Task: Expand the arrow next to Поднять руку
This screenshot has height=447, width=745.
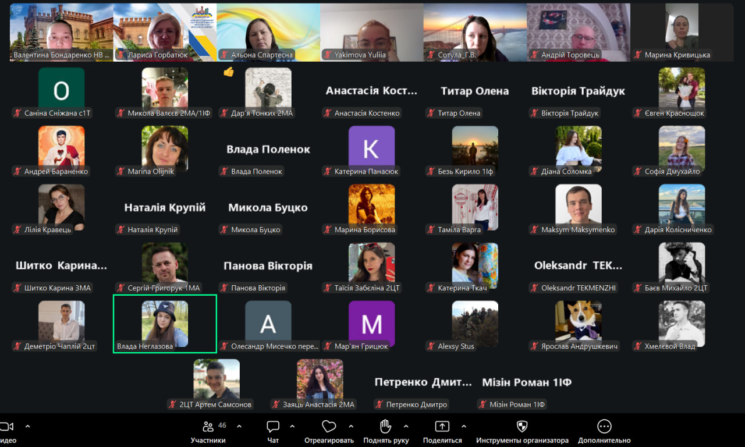Action: [x=406, y=426]
